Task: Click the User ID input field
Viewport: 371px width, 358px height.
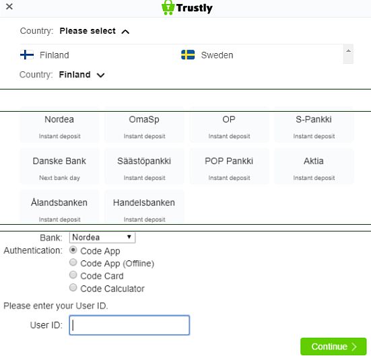Action: [129, 325]
